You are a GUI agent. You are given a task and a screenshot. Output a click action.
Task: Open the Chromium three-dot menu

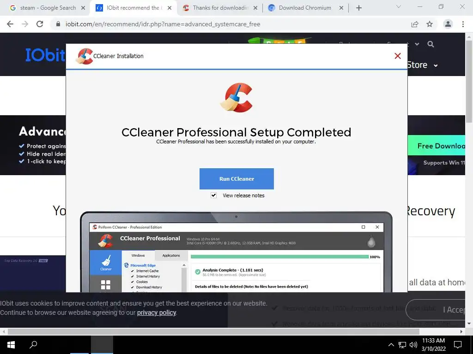point(463,24)
